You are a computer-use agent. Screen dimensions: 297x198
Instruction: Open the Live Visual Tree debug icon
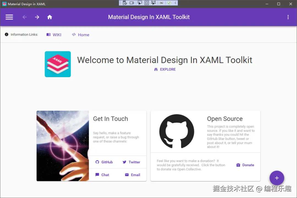click(x=125, y=3)
